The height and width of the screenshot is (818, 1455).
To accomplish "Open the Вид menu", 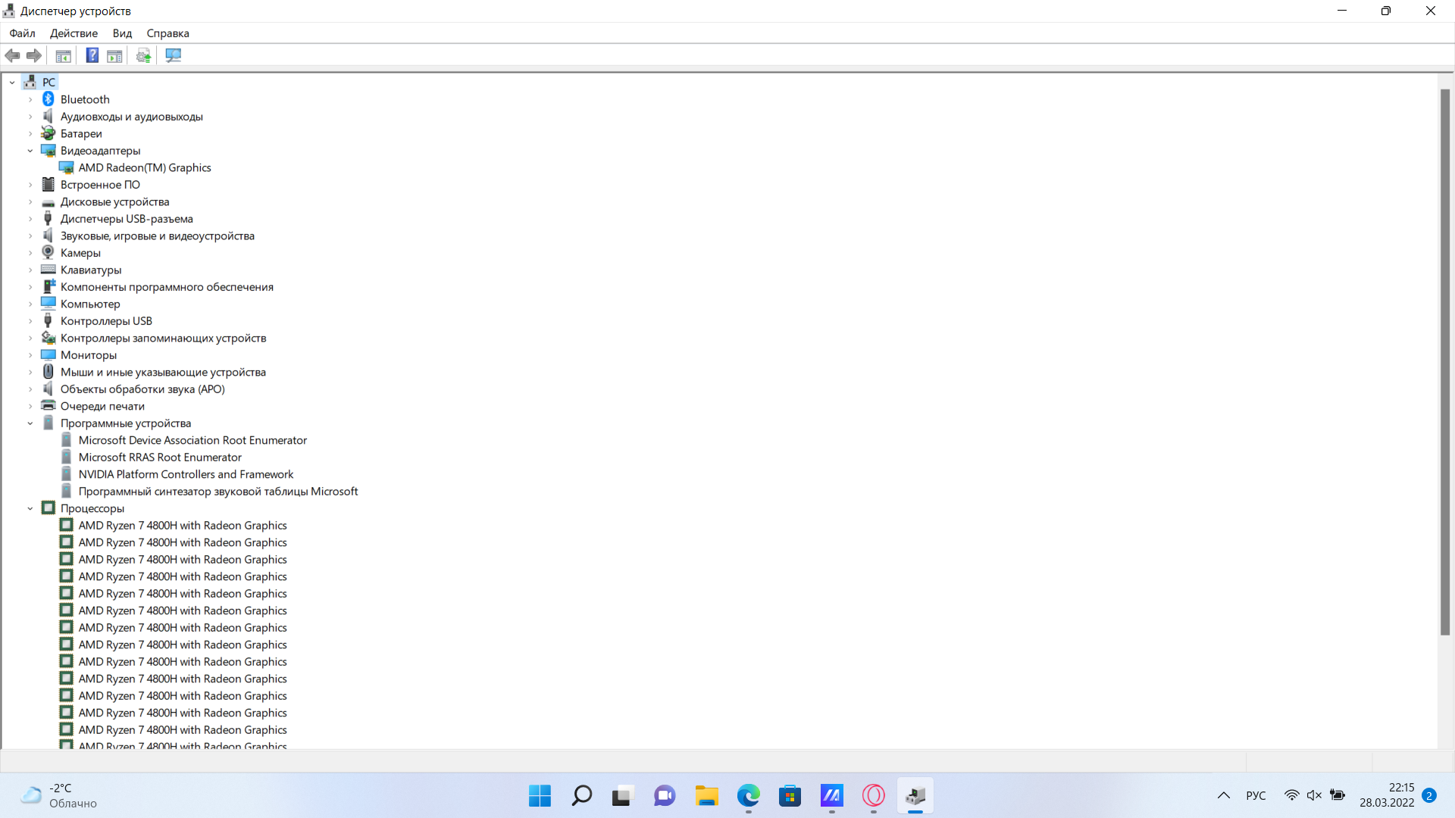I will pos(122,33).
